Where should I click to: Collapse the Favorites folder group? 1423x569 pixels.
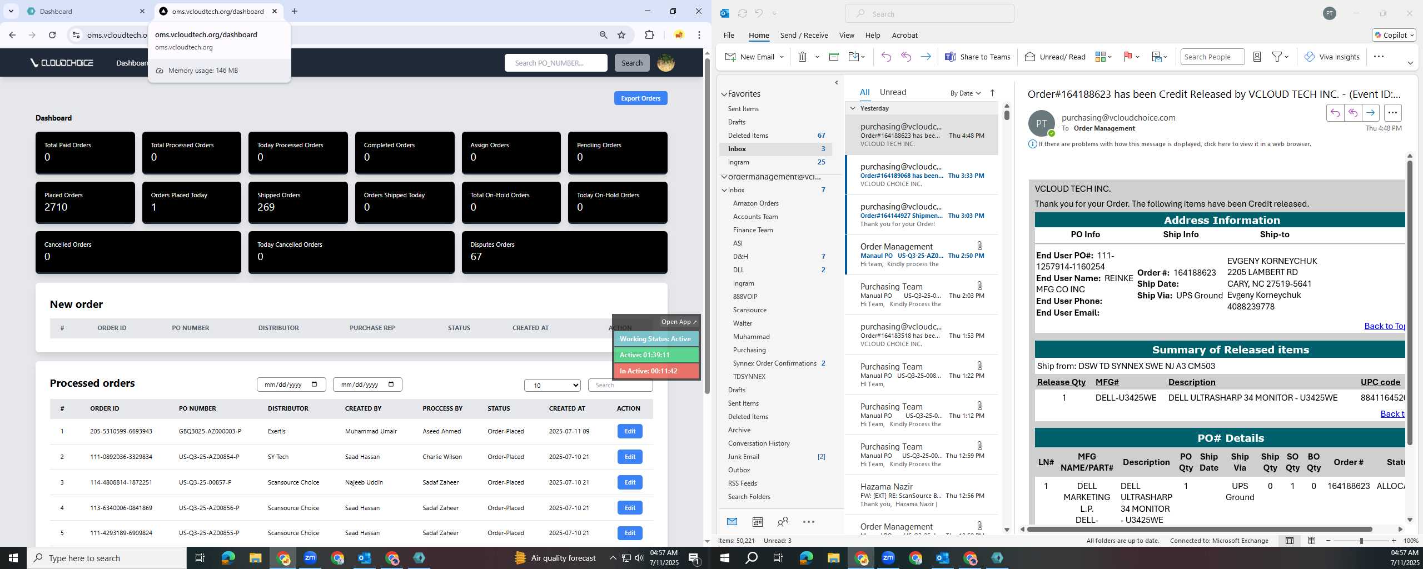click(x=724, y=94)
